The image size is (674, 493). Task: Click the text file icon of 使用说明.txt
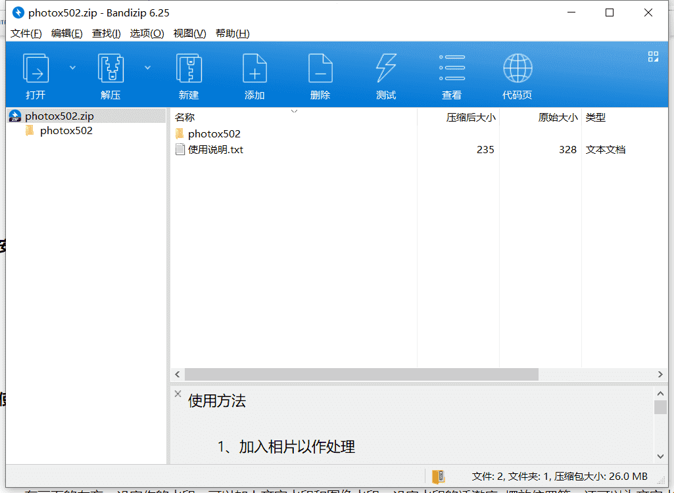point(180,150)
